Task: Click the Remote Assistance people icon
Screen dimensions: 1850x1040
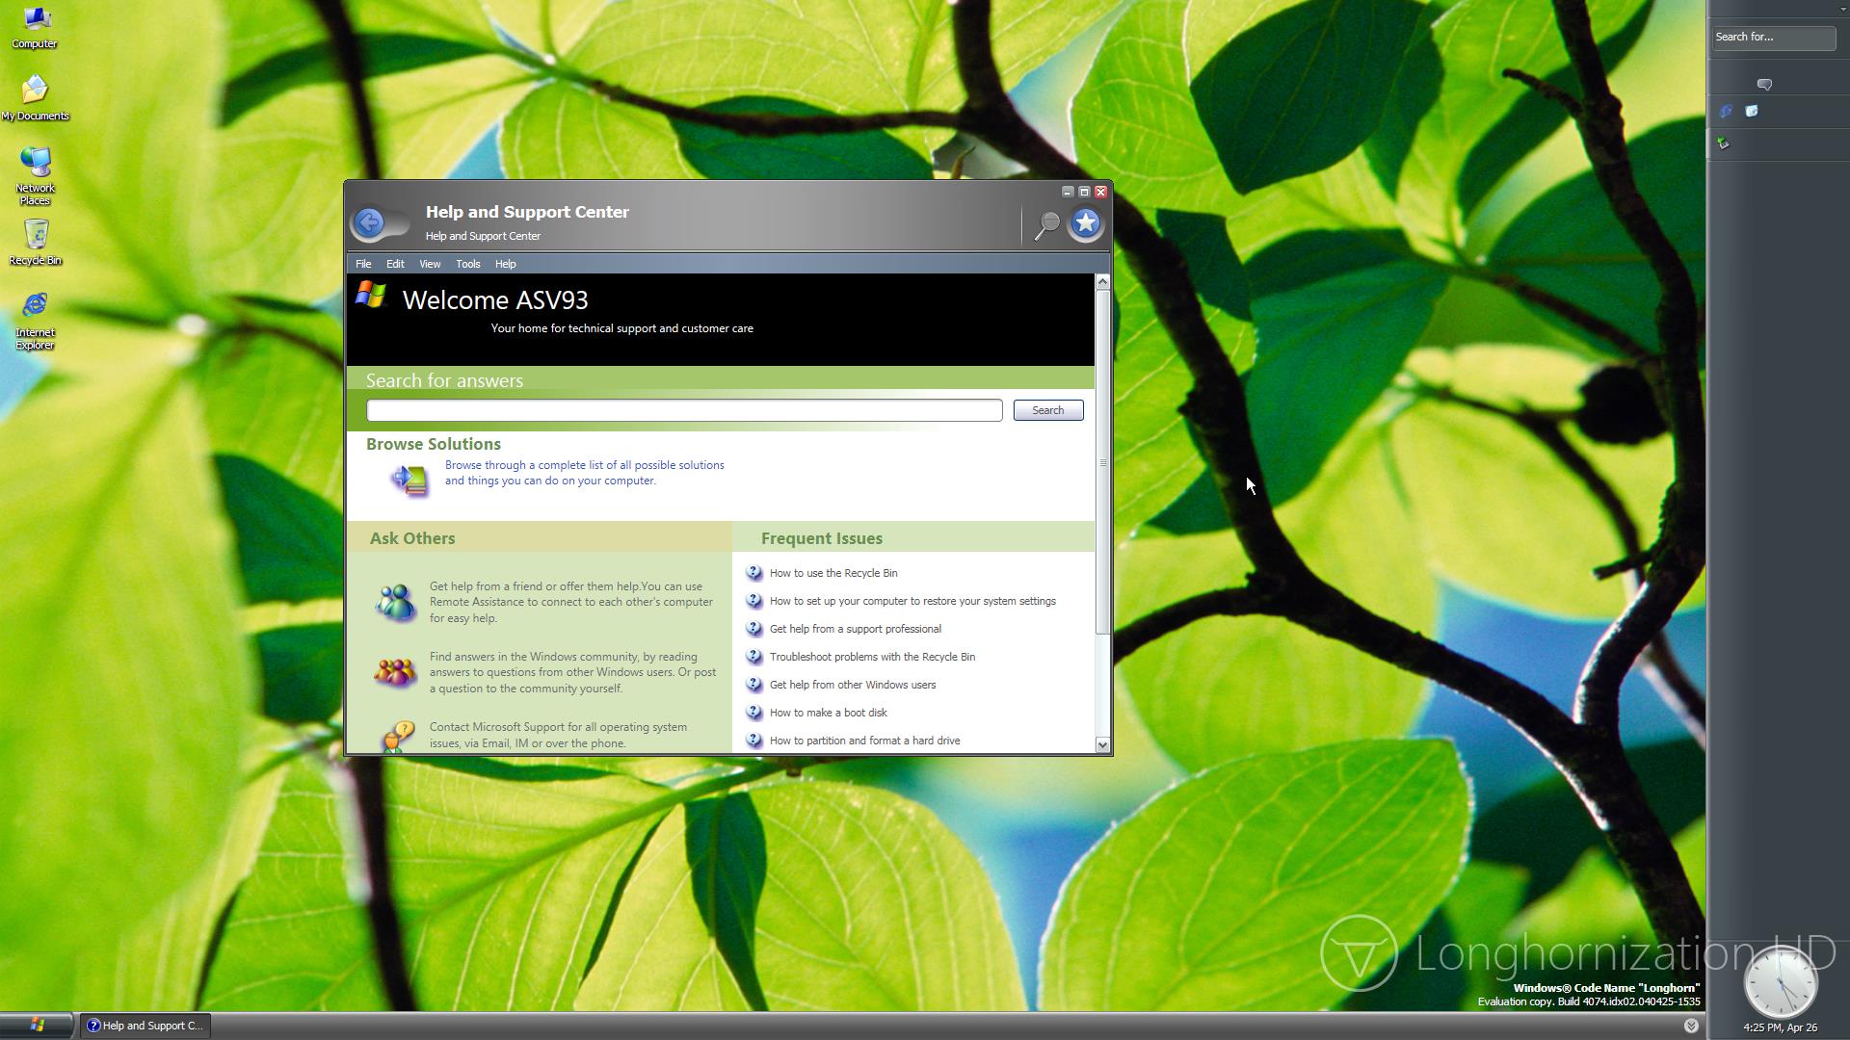Action: 395,603
